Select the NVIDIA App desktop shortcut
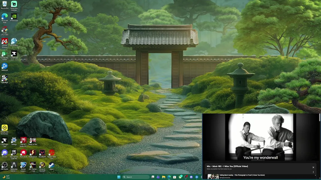Screen dimensions: 321x180 pos(14,17)
